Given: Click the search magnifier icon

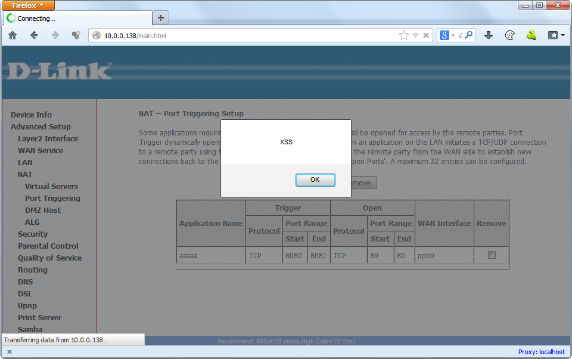Looking at the screenshot, I should [470, 36].
